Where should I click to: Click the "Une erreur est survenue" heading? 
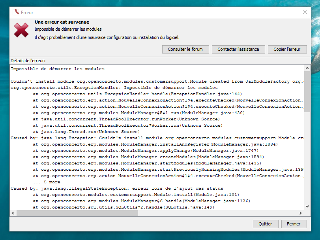(62, 22)
